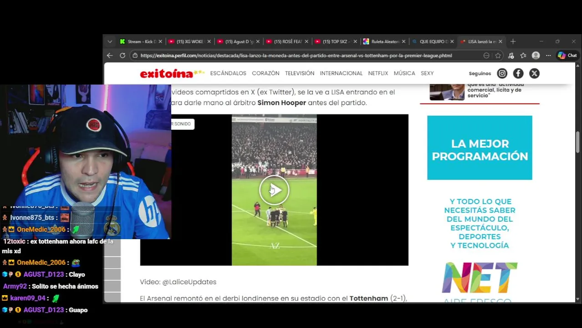The image size is (582, 328).
Task: Close the LISA lanzó la moneda tab
Action: coord(500,41)
